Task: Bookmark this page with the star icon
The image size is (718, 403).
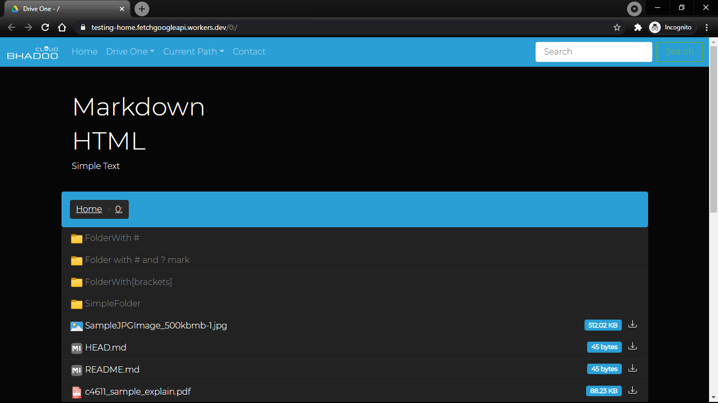Action: click(x=617, y=27)
